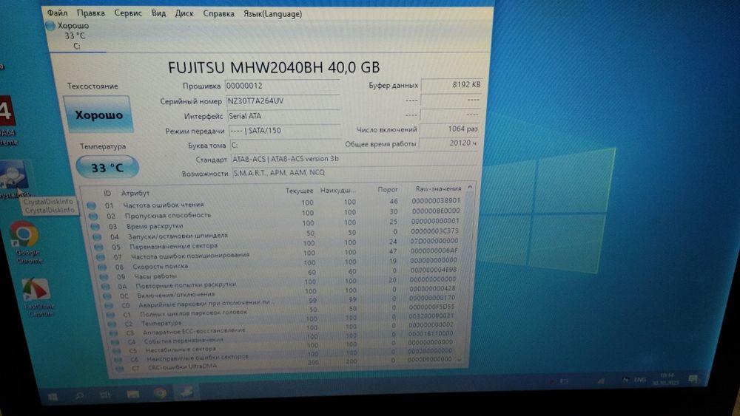This screenshot has width=740, height=416.
Task: Open the Язык(Language) menu
Action: point(273,13)
